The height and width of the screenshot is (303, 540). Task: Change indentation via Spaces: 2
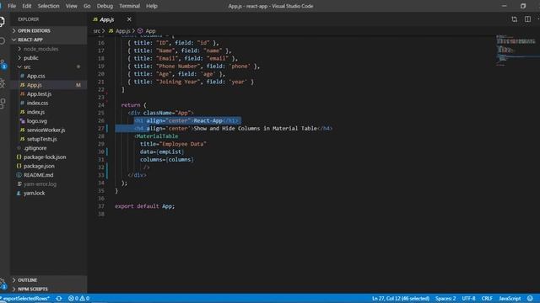445,298
